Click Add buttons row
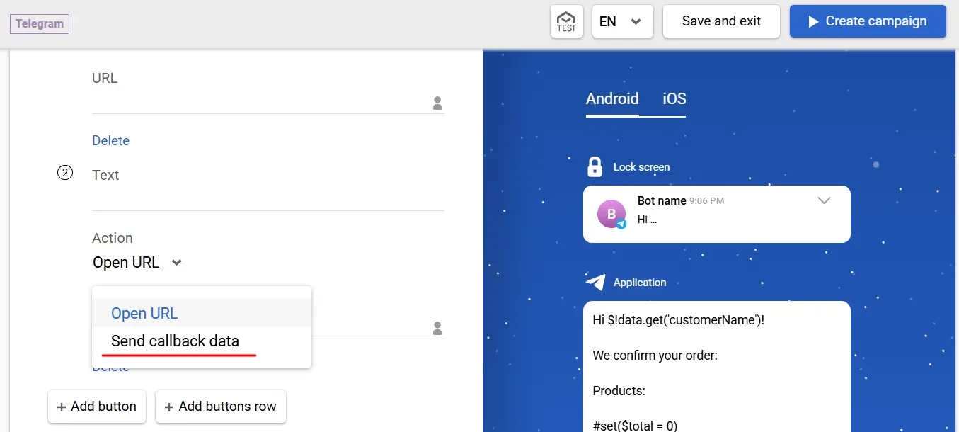959x432 pixels. (x=220, y=407)
